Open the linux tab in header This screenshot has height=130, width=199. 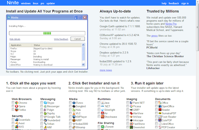(35, 3)
